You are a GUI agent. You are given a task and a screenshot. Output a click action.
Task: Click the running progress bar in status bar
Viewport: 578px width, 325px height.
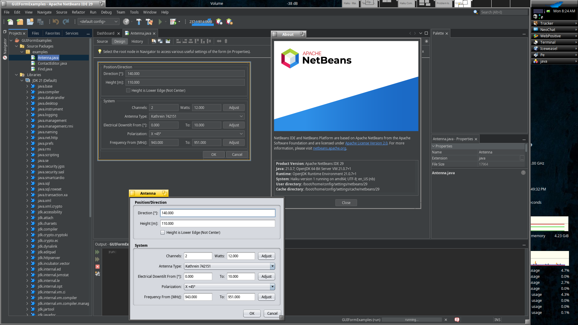pyautogui.click(x=412, y=320)
